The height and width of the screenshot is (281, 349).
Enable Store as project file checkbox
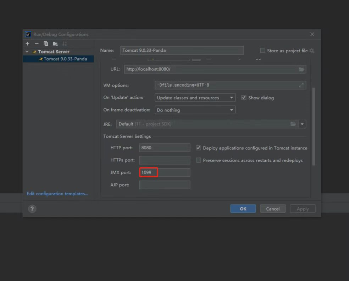263,51
